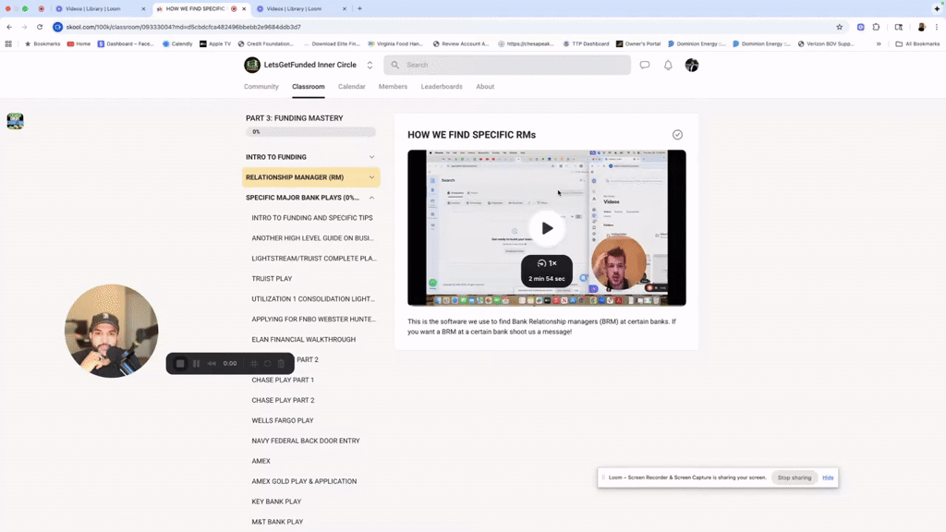Viewport: 946px width, 532px height.
Task: Pause the Loom recording
Action: click(x=196, y=363)
